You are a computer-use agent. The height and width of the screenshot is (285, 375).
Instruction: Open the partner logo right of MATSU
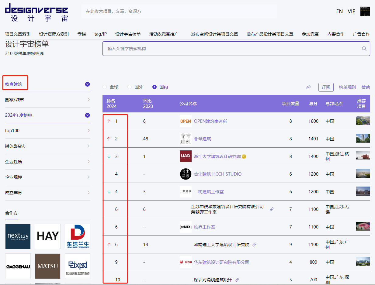coord(78,266)
